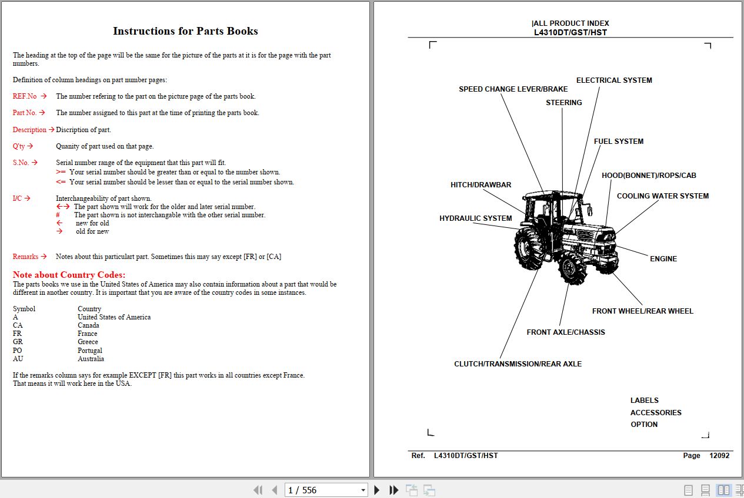Click the red S.No. term
The width and height of the screenshot is (744, 498).
coord(21,163)
